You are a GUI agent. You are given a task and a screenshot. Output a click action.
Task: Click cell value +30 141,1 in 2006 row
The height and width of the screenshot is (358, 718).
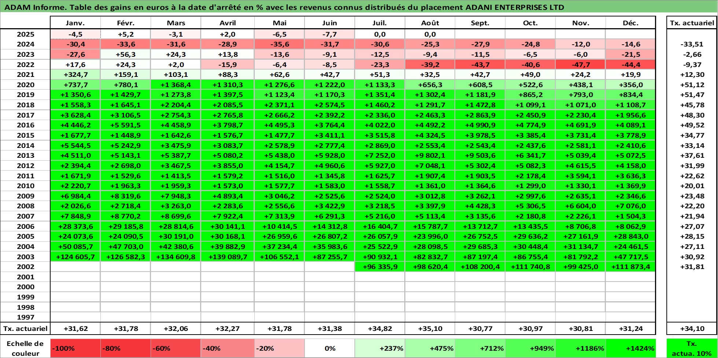228,227
